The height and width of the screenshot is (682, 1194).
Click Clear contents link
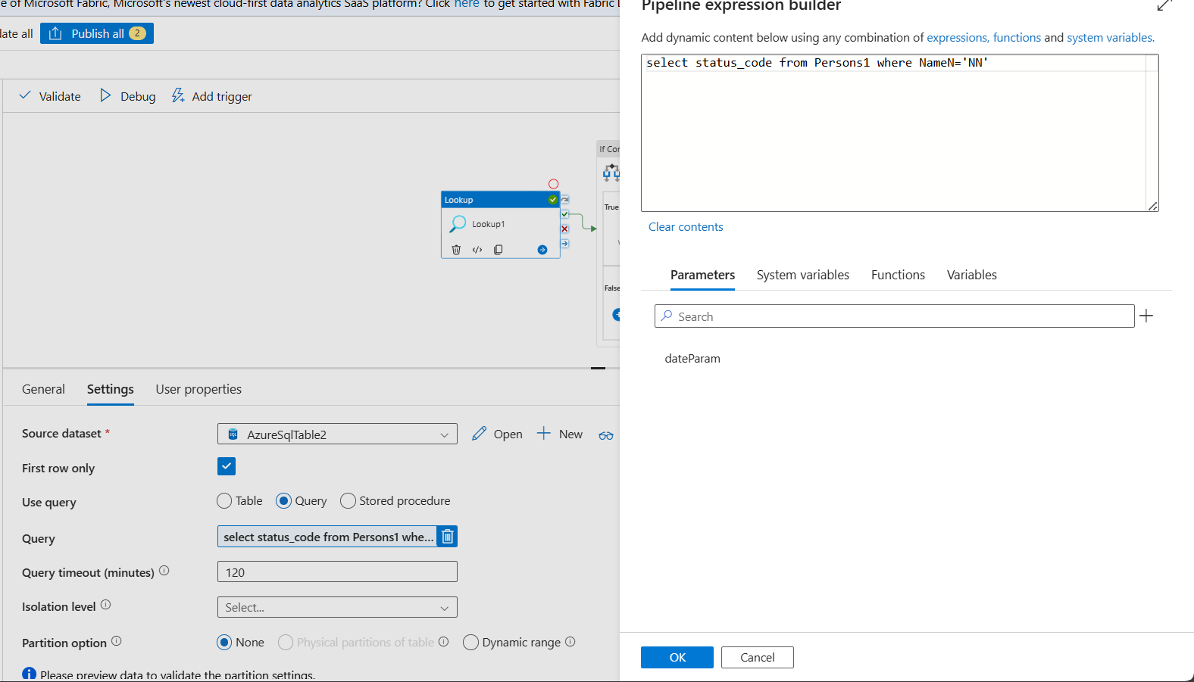[x=686, y=227]
